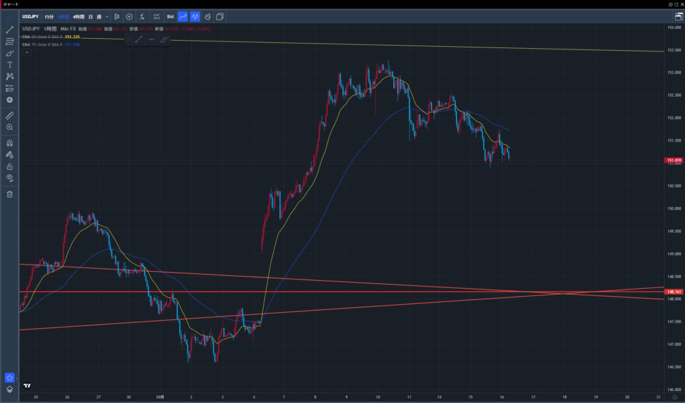The image size is (685, 403).
Task: Toggle visibility of all drawings eye icon
Action: click(9, 178)
